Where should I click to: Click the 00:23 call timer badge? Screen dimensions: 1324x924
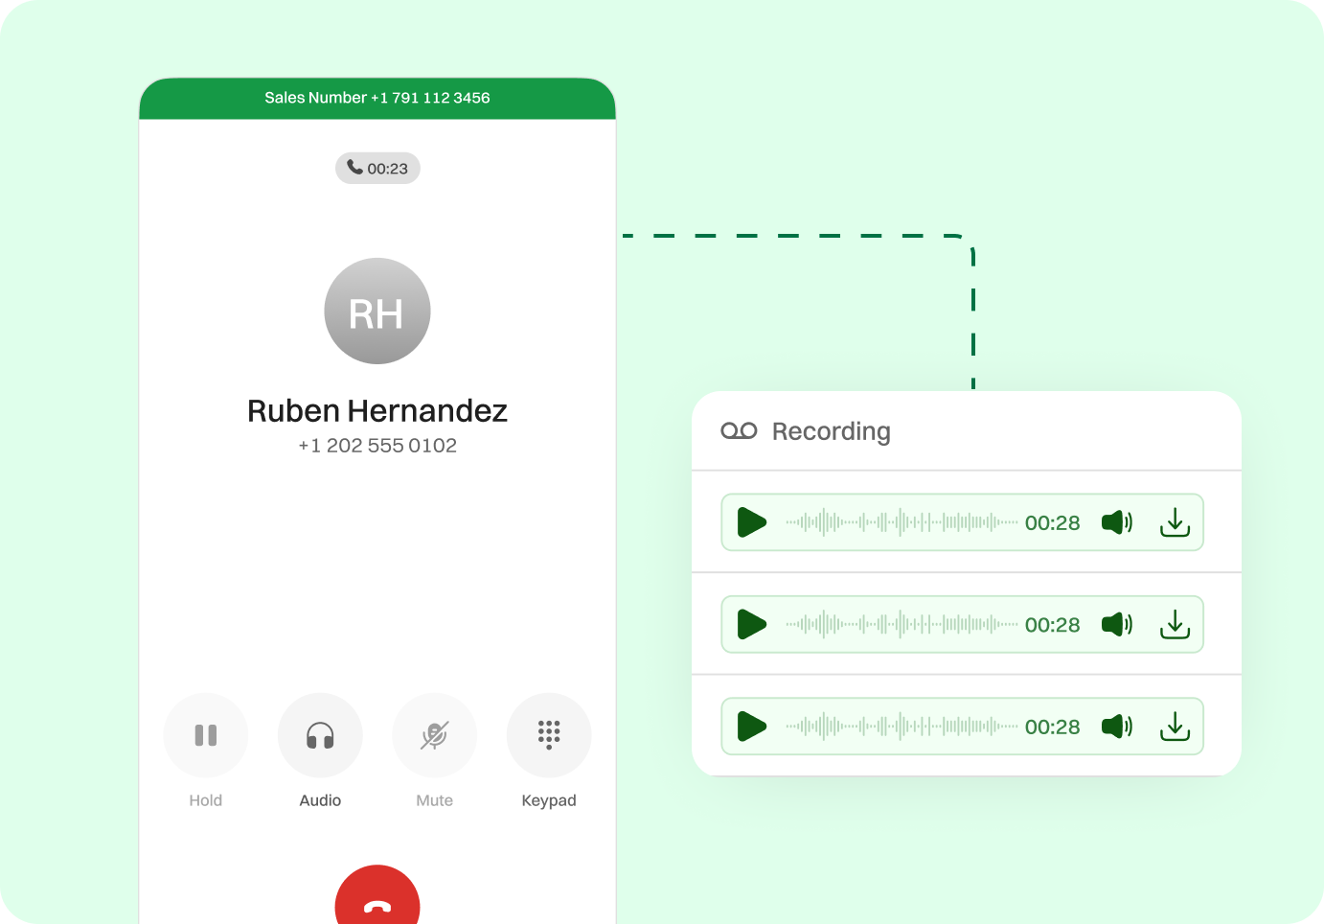coord(377,169)
